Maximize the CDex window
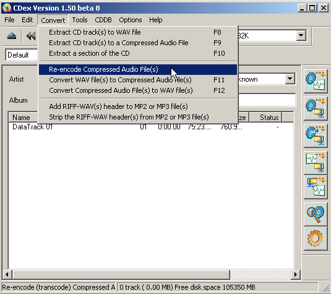The height and width of the screenshot is (294, 331). [312, 8]
